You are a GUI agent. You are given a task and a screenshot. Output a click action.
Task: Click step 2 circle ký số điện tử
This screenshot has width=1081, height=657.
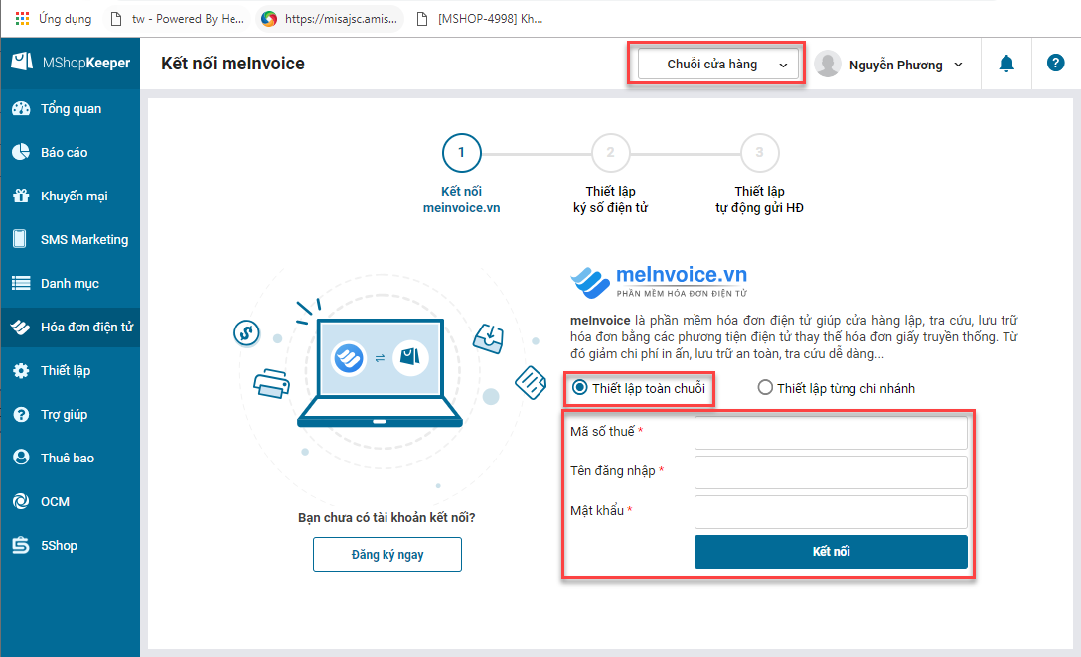pyautogui.click(x=610, y=152)
